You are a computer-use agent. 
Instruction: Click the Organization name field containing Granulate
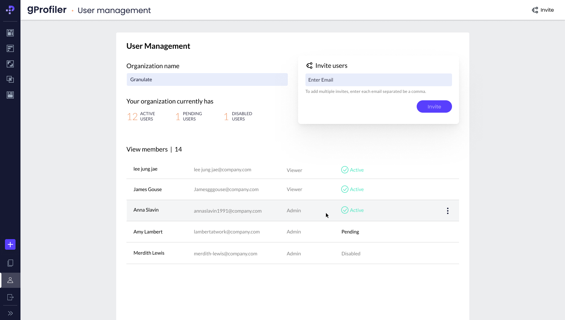207,79
